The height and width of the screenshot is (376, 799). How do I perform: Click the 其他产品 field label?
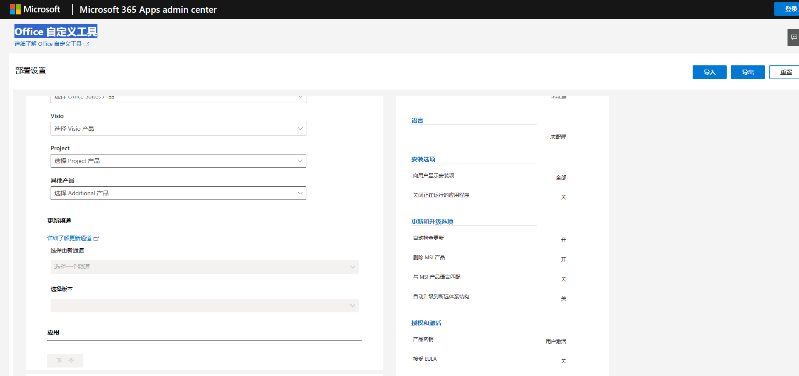[x=63, y=180]
